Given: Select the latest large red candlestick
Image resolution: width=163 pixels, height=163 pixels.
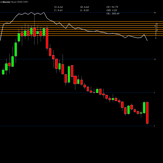Looking at the screenshot, I should [x=147, y=113].
